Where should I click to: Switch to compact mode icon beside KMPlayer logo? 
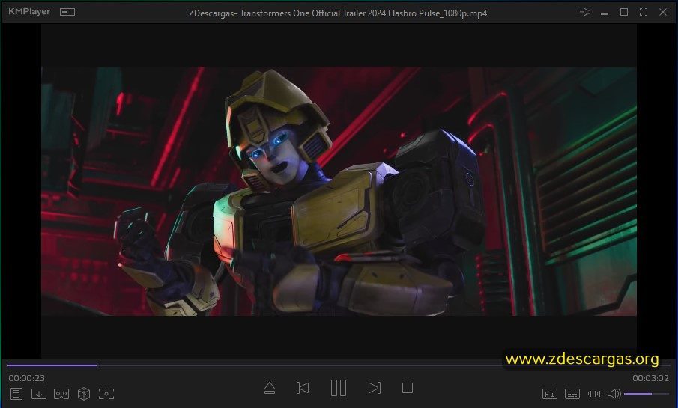pos(67,12)
